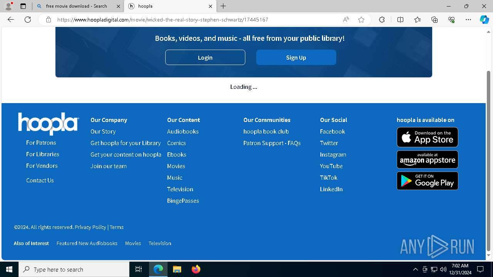Browse Ebooks link
493x277 pixels.
click(x=177, y=154)
